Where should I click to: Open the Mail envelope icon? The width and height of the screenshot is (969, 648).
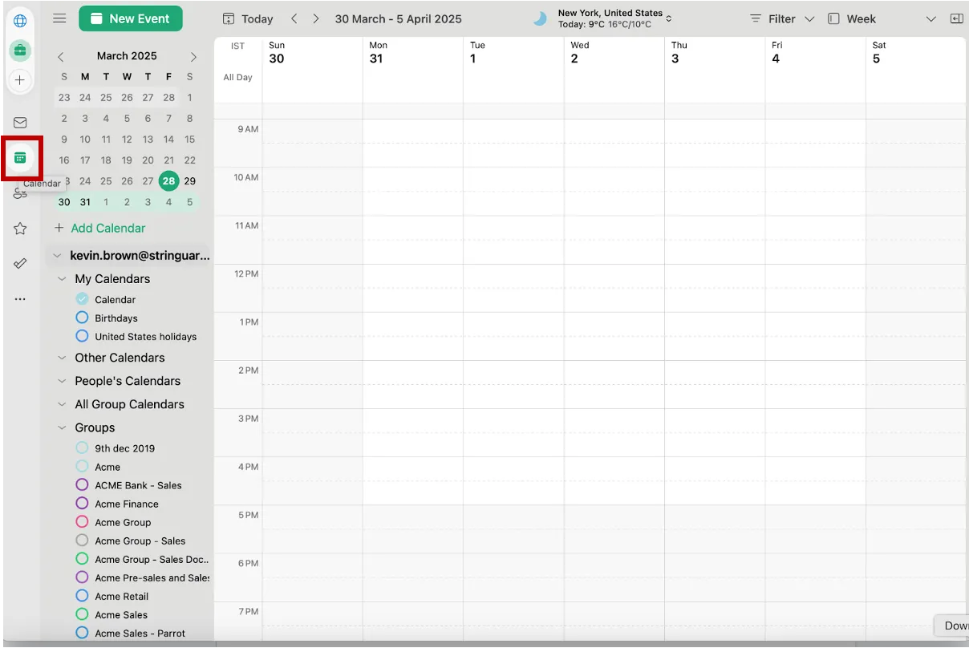pos(20,123)
